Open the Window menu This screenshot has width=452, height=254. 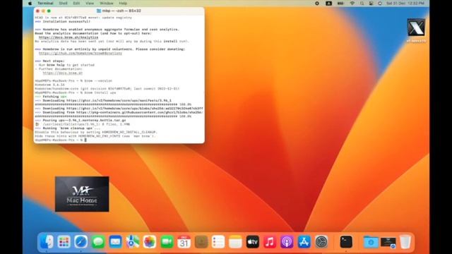point(107,3)
